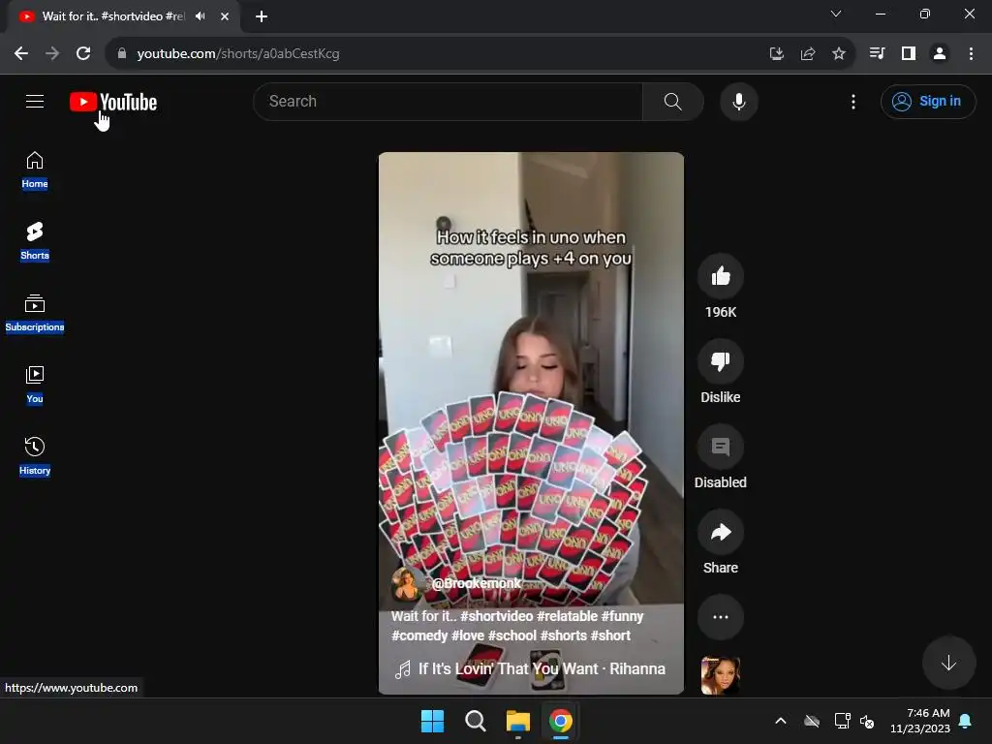Click the Chrome taskbar icon
The width and height of the screenshot is (992, 744).
(561, 721)
